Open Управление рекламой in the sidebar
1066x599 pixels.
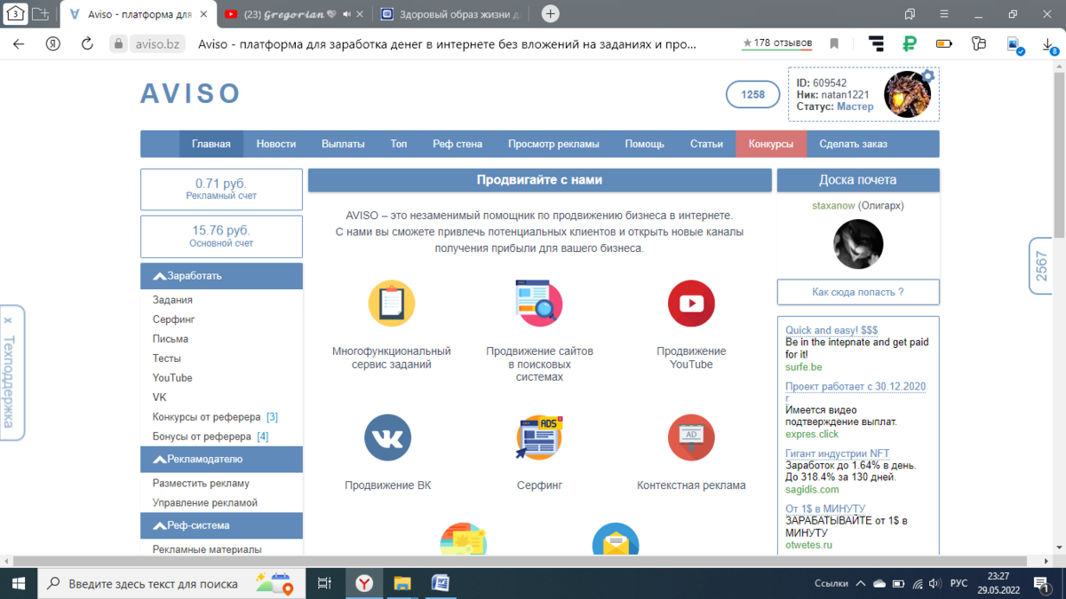(204, 503)
